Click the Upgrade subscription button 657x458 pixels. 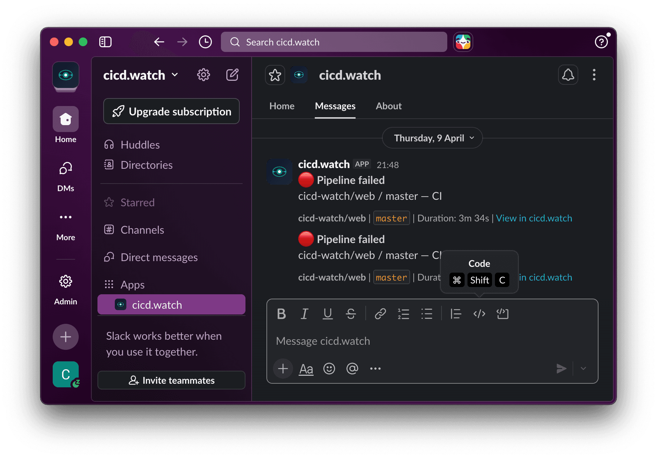tap(171, 111)
